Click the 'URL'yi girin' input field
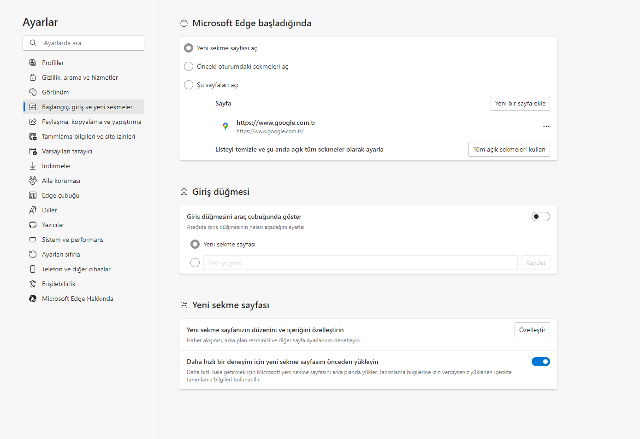 tap(361, 263)
